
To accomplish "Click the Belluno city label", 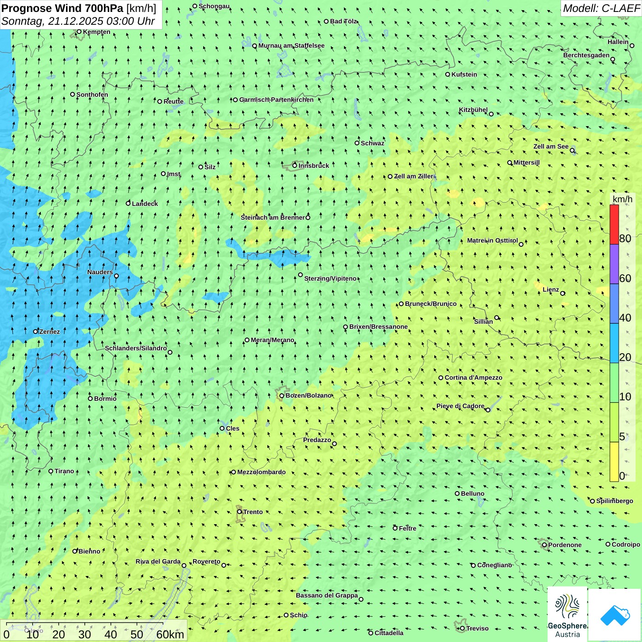I will pyautogui.click(x=473, y=493).
